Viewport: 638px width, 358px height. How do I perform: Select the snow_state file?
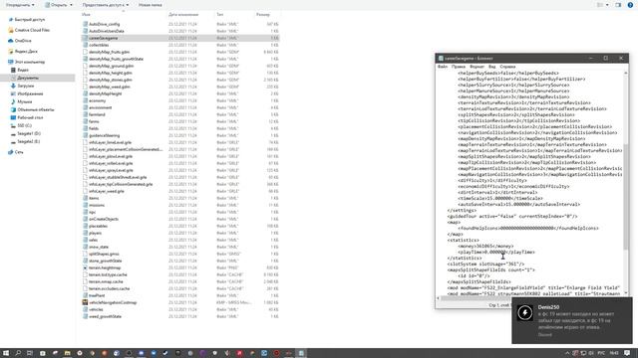point(99,247)
